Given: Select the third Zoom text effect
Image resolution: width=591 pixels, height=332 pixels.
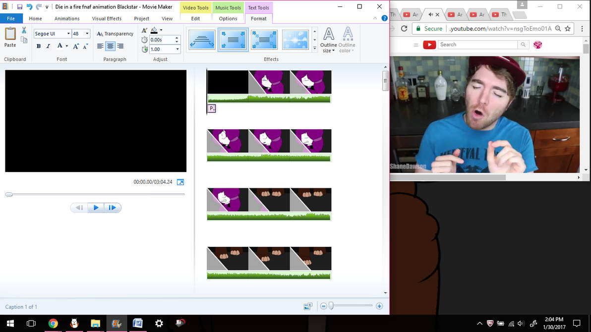Looking at the screenshot, I should tap(264, 40).
